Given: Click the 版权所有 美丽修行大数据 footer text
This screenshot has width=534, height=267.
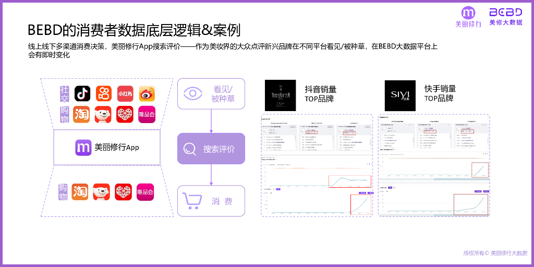Looking at the screenshot, I should (x=495, y=253).
